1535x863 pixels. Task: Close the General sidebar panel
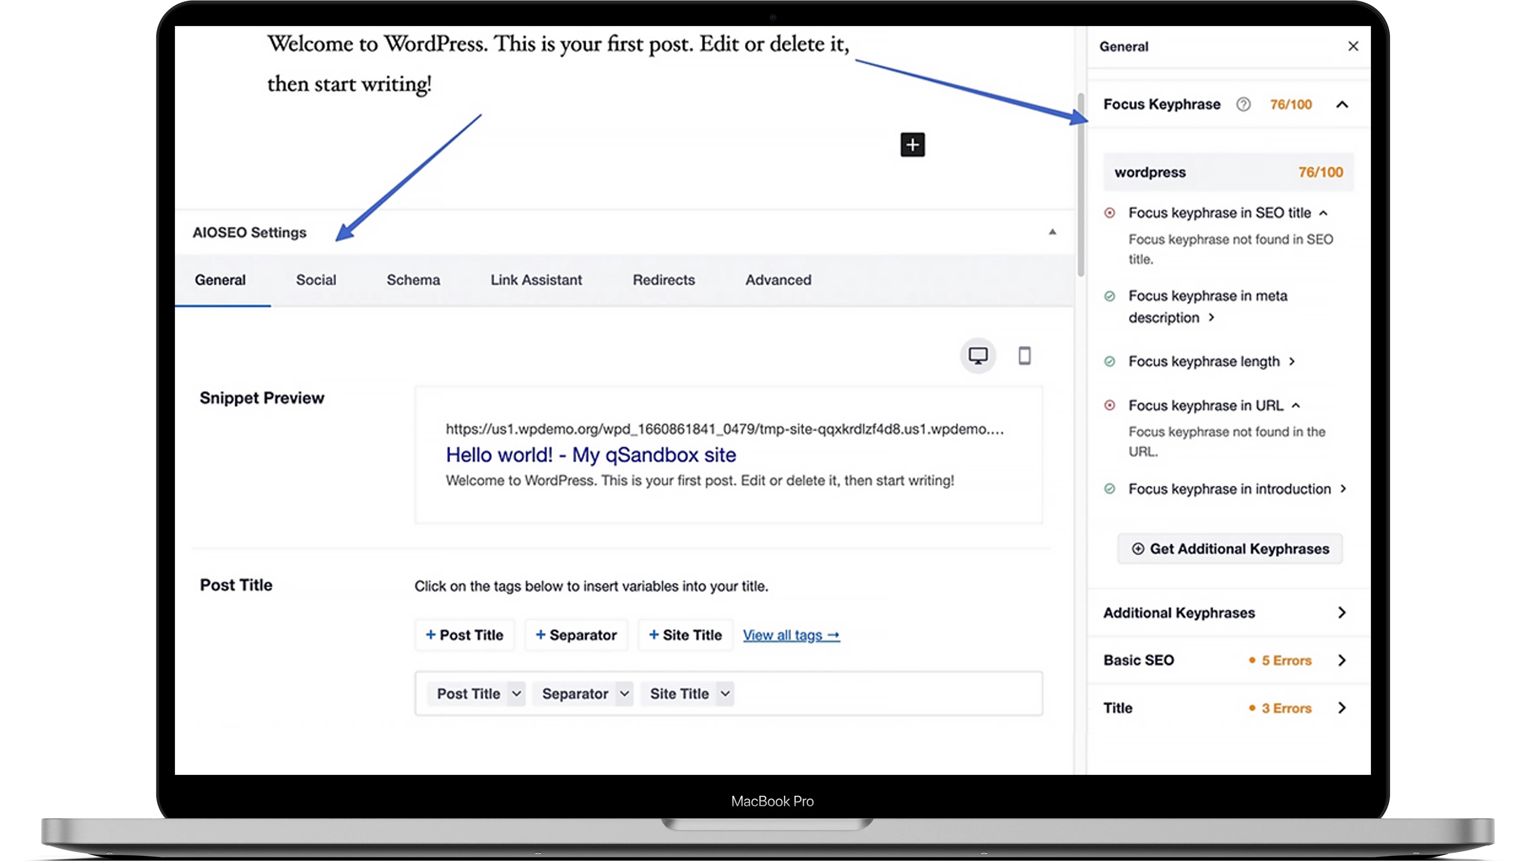pos(1353,46)
